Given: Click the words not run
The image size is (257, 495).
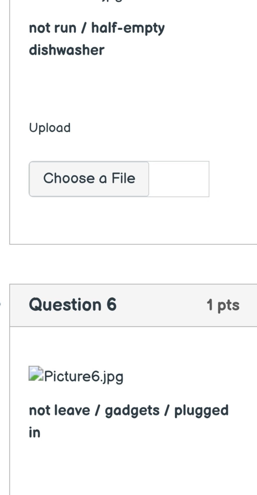Looking at the screenshot, I should 53,28.
